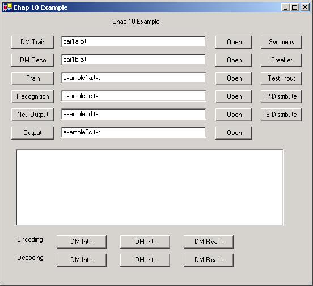Click the DM Train button
Viewport: 313px width, 286px height.
32,42
